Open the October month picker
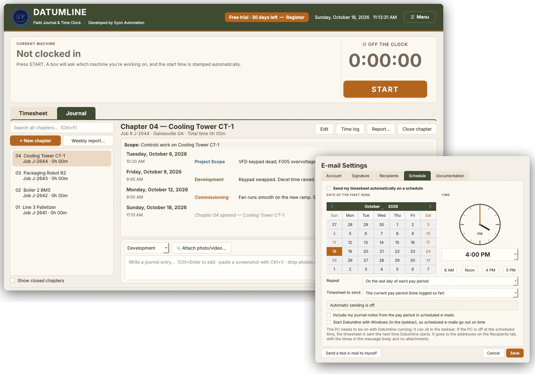 (x=373, y=206)
